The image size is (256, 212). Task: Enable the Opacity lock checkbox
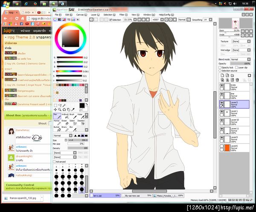220,67
